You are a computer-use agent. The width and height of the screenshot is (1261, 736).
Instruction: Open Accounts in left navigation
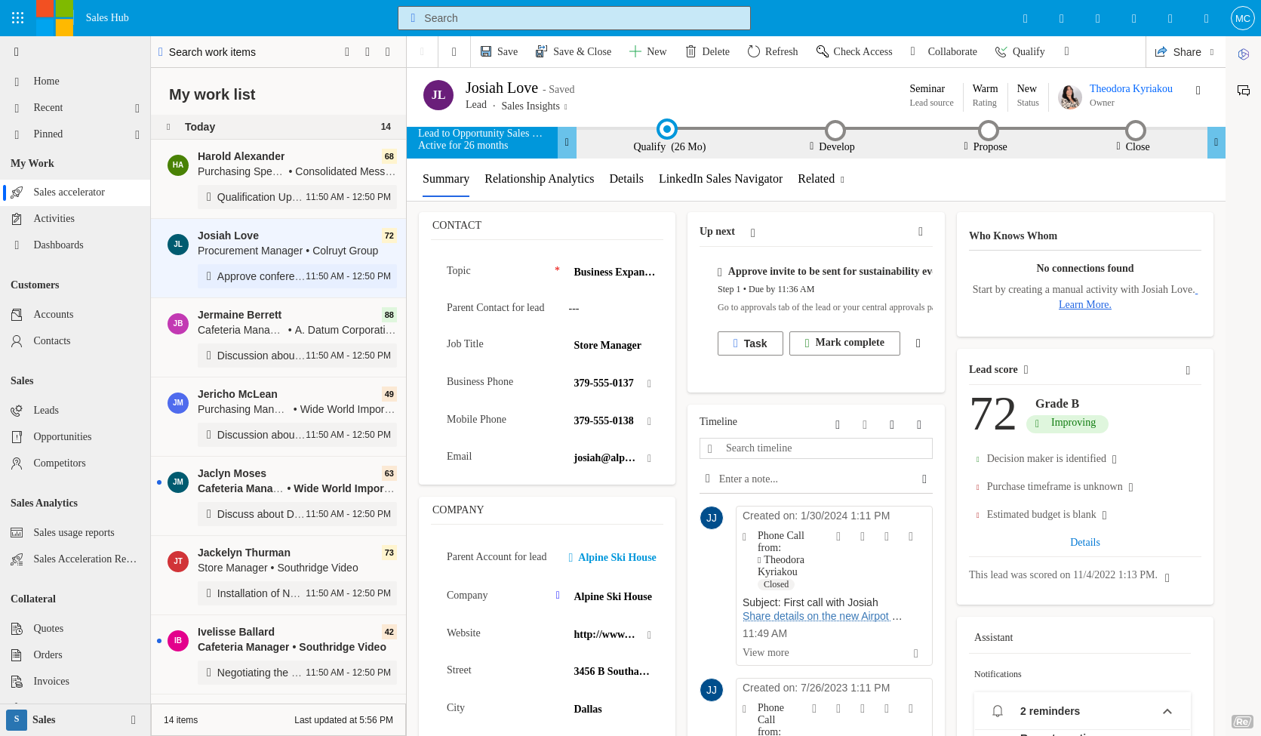[75, 314]
